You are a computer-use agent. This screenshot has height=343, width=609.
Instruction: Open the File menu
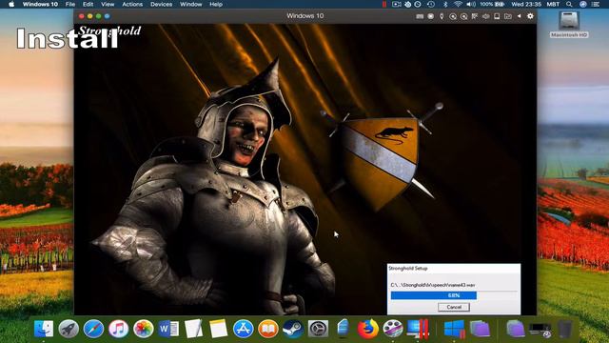tap(70, 4)
